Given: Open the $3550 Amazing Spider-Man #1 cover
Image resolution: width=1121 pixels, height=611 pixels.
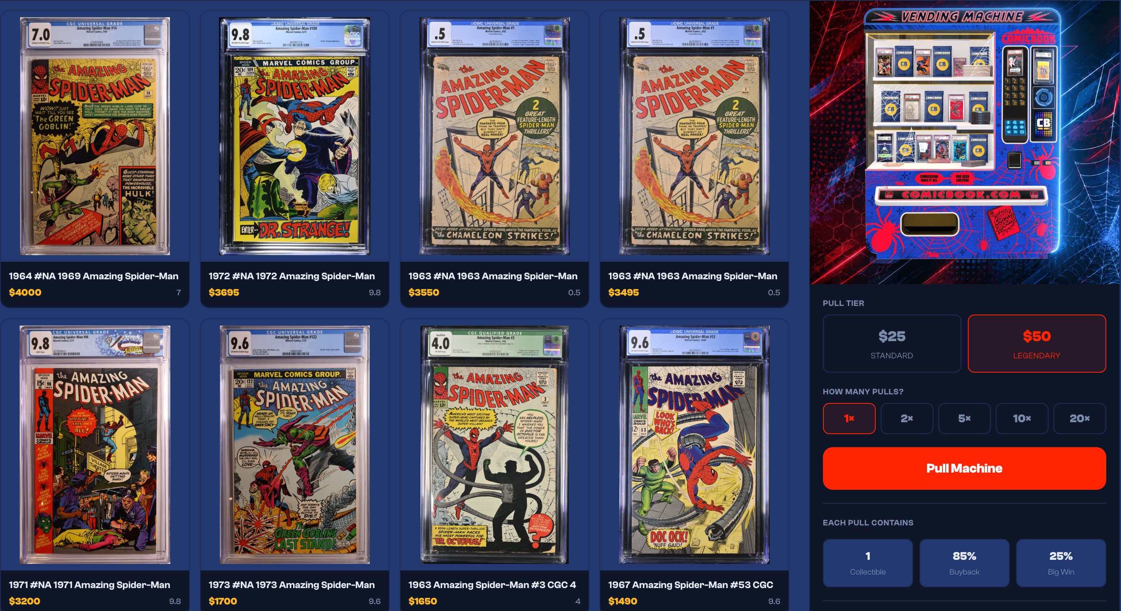Looking at the screenshot, I should click(x=494, y=136).
